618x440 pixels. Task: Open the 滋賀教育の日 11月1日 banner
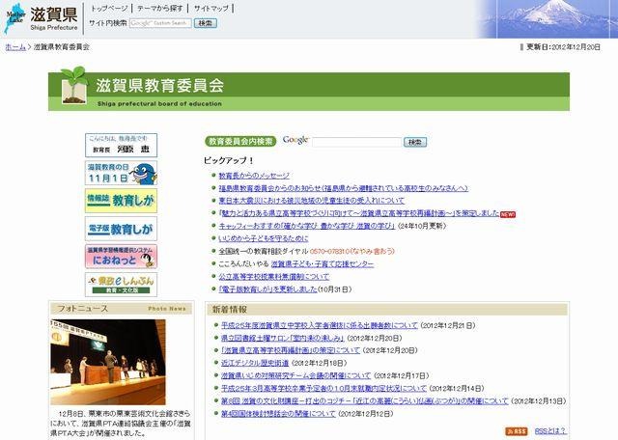pyautogui.click(x=121, y=173)
